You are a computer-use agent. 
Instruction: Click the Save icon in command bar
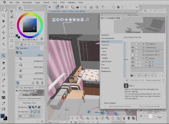click(91, 7)
